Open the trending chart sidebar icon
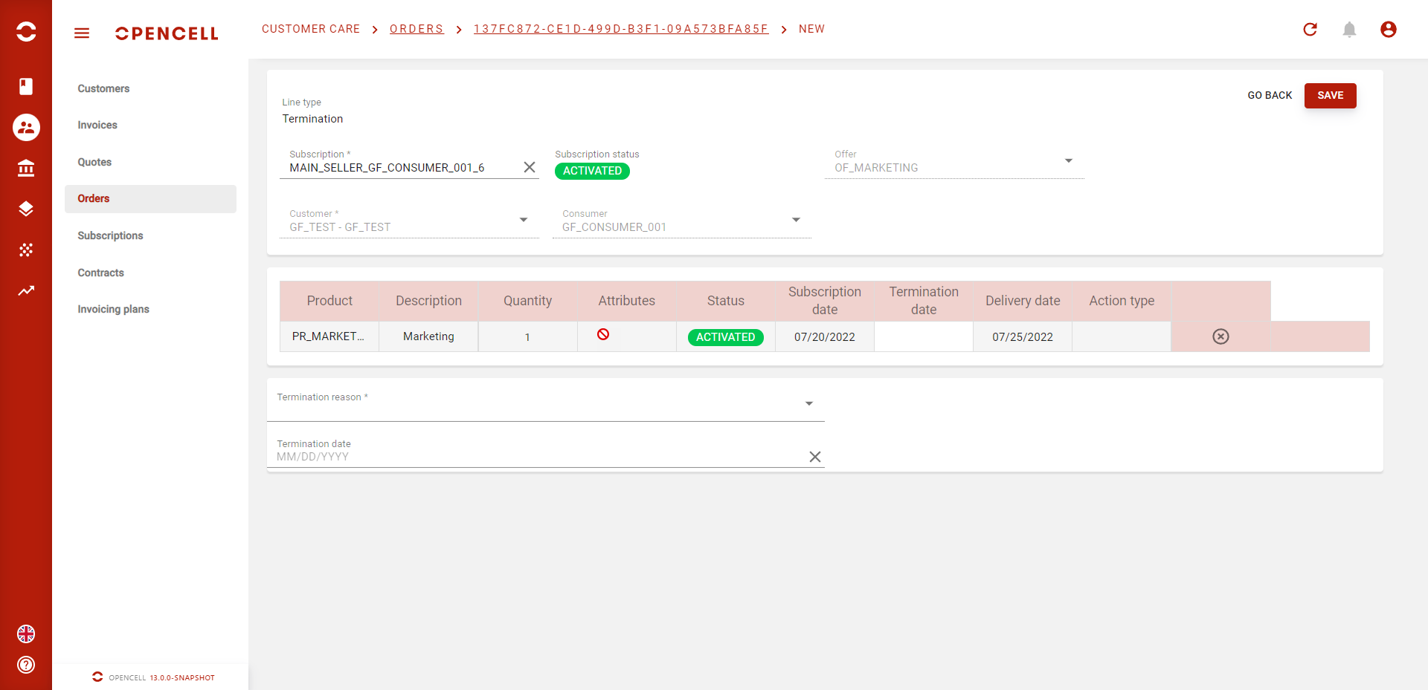1428x690 pixels. (x=26, y=290)
